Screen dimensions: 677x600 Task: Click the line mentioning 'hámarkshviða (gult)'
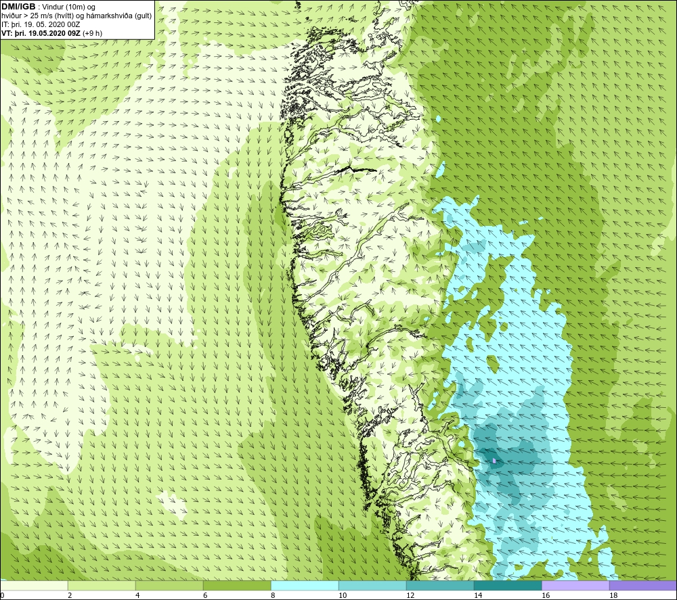pyautogui.click(x=77, y=16)
